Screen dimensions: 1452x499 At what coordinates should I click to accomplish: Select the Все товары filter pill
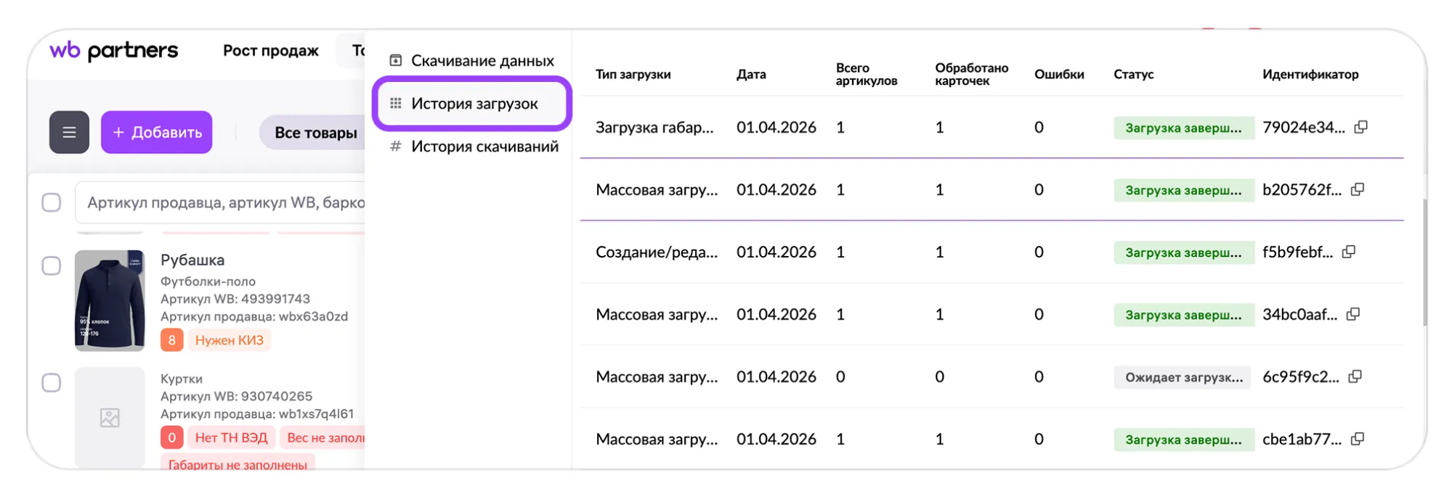314,133
